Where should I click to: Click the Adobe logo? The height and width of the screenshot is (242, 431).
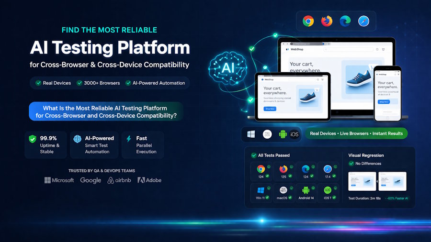coord(149,180)
